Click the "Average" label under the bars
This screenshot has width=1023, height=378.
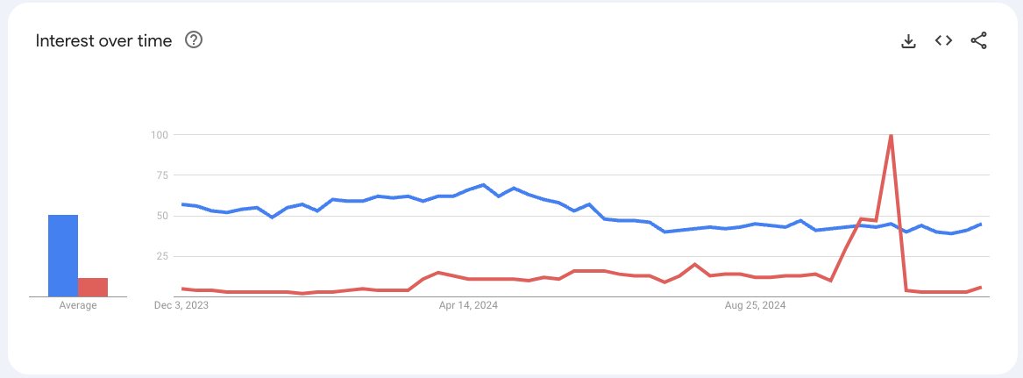pos(78,305)
